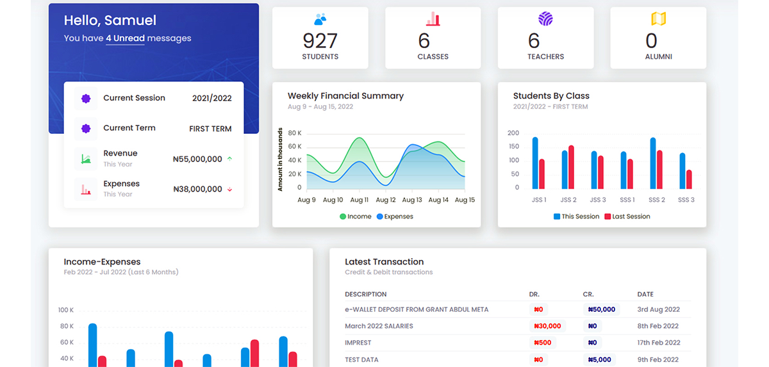Click the DESCRIPTION column header
The width and height of the screenshot is (769, 367).
coord(366,295)
